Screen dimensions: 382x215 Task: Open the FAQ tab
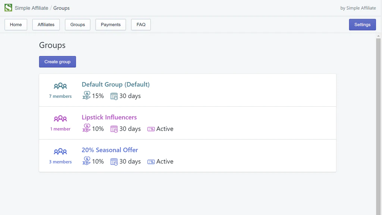[141, 25]
